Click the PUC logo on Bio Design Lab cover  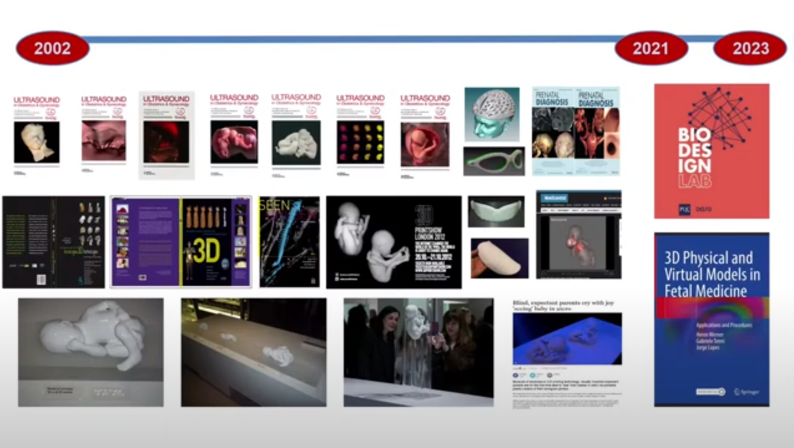click(x=685, y=210)
